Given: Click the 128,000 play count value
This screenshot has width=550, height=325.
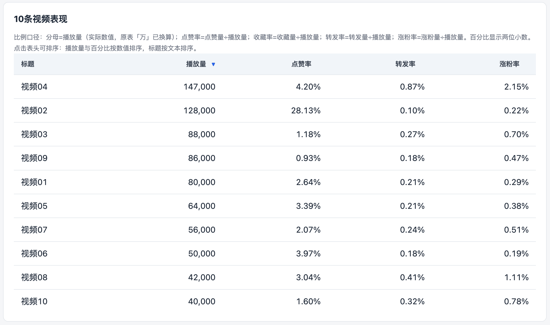Looking at the screenshot, I should [x=199, y=111].
